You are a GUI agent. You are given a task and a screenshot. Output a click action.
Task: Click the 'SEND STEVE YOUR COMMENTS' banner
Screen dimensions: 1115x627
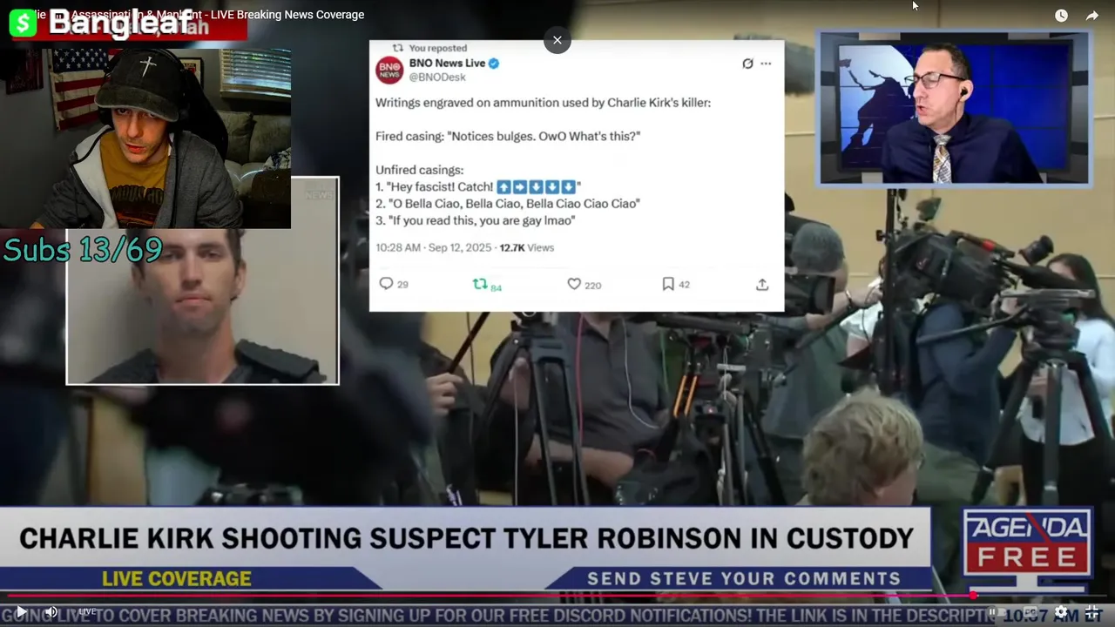click(744, 579)
